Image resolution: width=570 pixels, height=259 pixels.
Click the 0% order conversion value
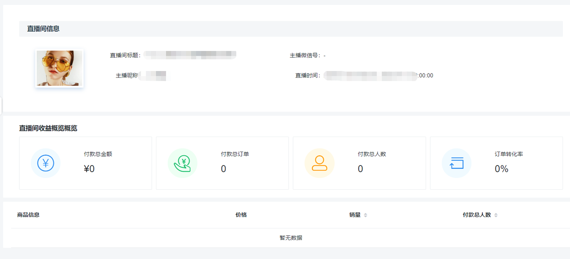[x=501, y=169]
